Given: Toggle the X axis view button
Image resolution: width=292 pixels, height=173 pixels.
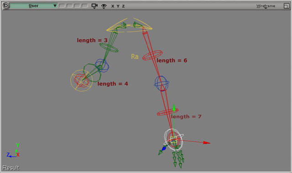Looking at the screenshot, I should 113,6.
